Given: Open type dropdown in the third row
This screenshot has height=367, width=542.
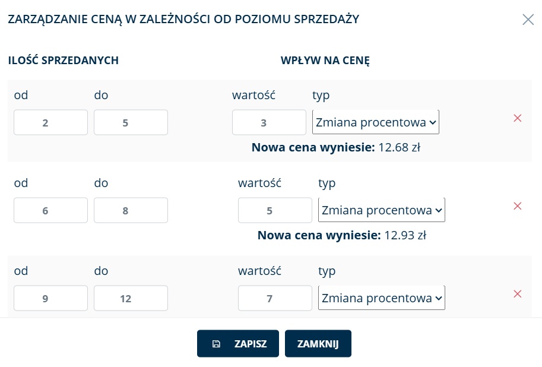Looking at the screenshot, I should click(382, 298).
